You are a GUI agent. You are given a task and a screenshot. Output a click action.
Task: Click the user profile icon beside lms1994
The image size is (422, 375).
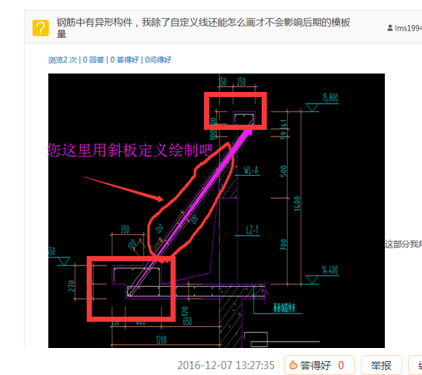(390, 28)
